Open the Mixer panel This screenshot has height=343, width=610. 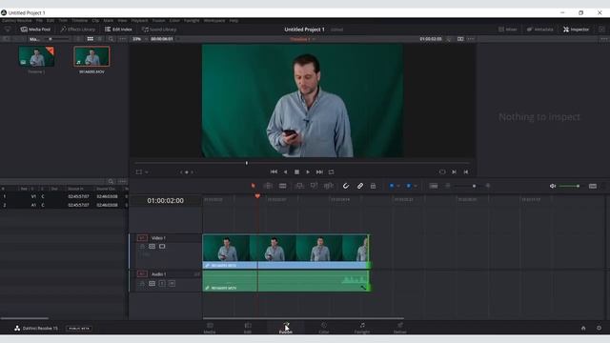click(x=508, y=30)
